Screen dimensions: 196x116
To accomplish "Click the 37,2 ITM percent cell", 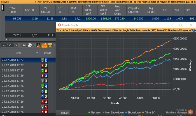I will [x=78, y=19].
